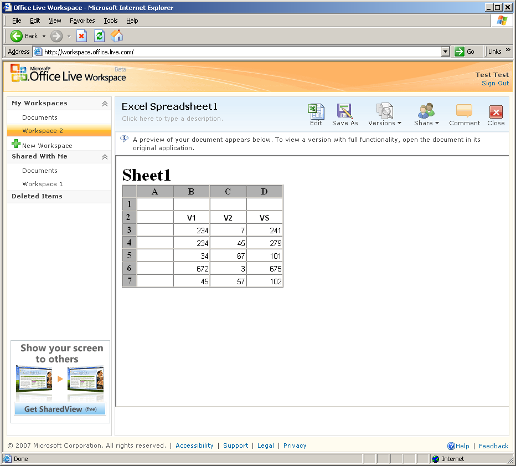Open the Forward button history dropdown
The image size is (516, 466).
[69, 36]
